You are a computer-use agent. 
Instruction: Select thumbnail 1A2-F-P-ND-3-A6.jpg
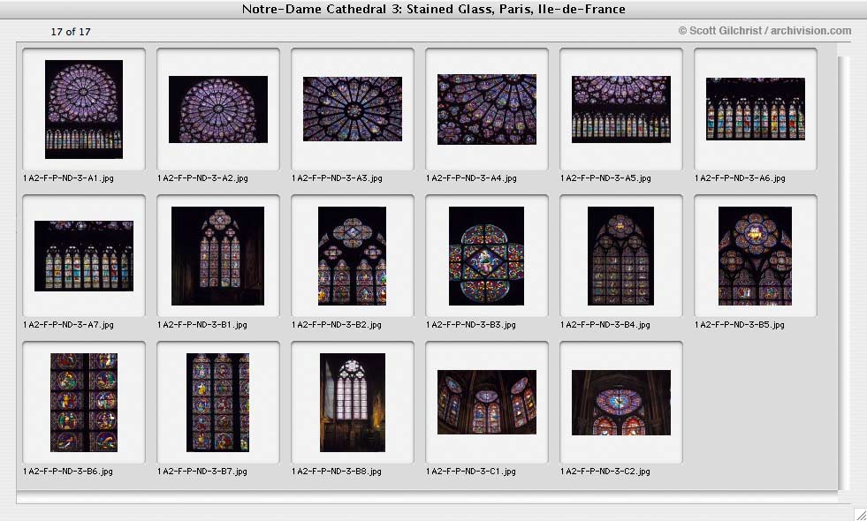tap(756, 109)
